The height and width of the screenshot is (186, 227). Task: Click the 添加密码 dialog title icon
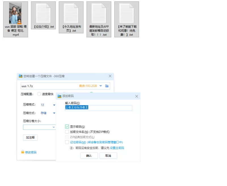pos(60,96)
